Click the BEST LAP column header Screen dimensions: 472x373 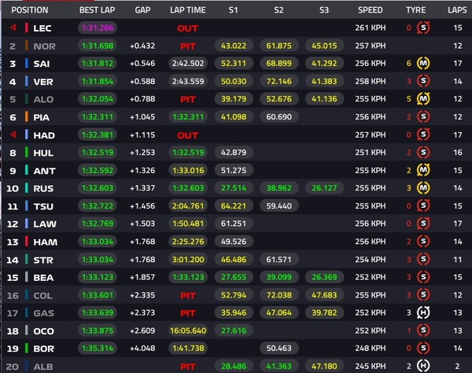point(98,10)
